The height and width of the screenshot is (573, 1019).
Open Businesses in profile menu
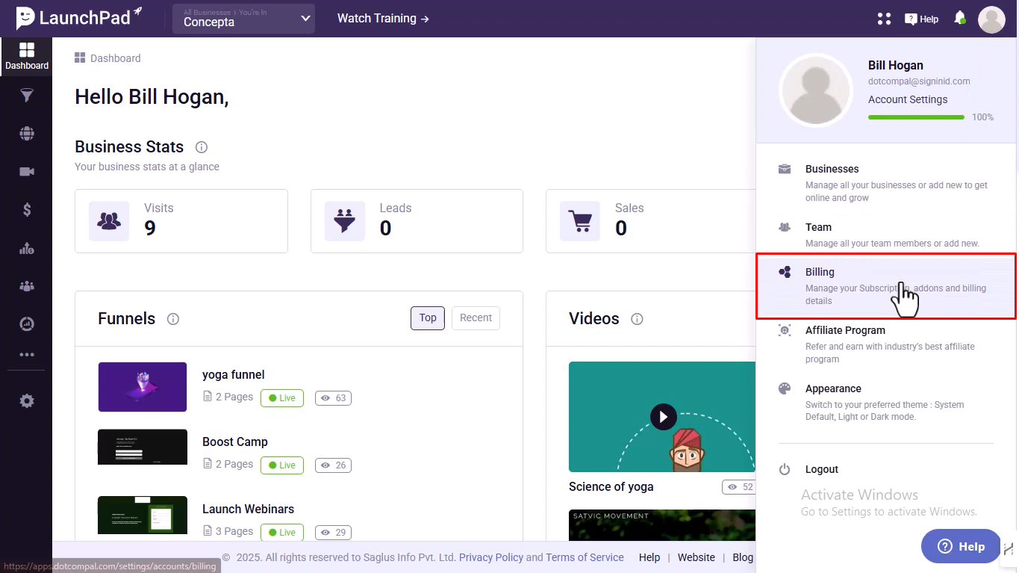click(x=886, y=183)
